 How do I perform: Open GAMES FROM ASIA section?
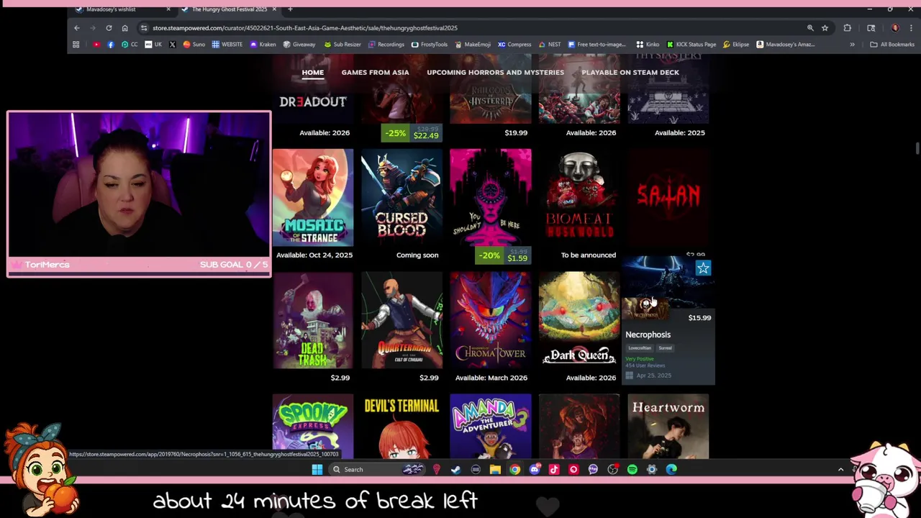coord(375,72)
